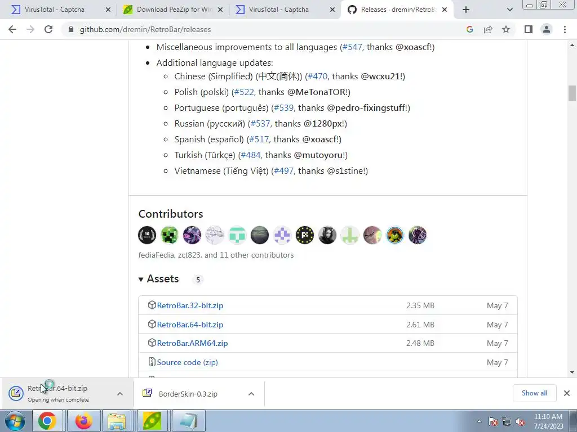Open pull request #517 link
The height and width of the screenshot is (432, 577).
pos(259,139)
